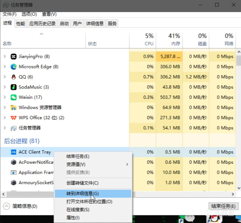The image size is (241, 223).
Task: Expand the QQ process group
Action: (x=5, y=77)
